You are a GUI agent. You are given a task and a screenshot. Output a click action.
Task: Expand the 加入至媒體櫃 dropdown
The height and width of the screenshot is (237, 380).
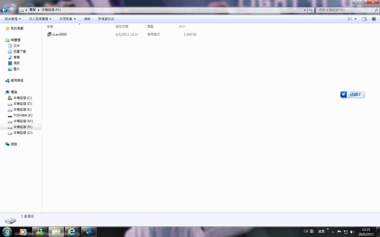click(x=40, y=19)
